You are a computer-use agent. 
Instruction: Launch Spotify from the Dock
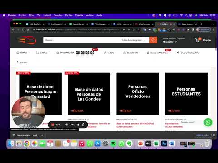coord(114,144)
